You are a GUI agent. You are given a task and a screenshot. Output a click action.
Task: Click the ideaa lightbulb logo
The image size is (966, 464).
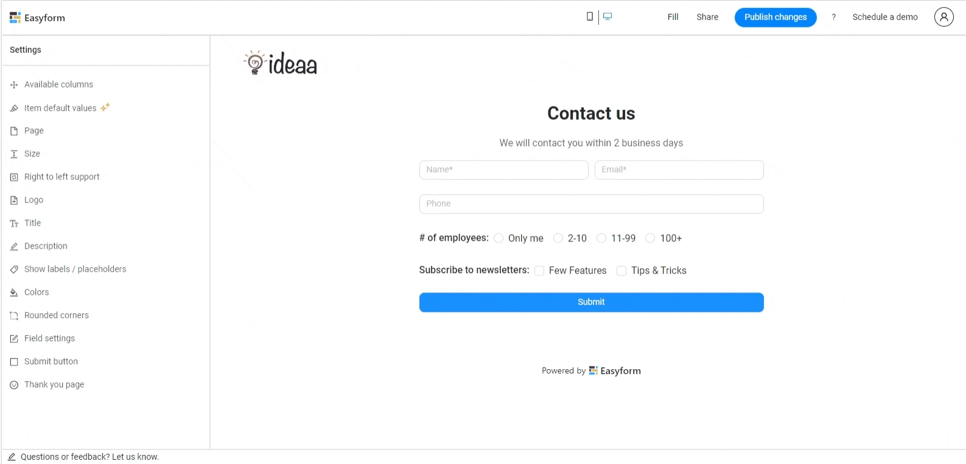280,63
